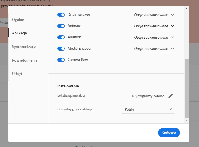Click Opcje zaawansowane text for Dreamweaver
This screenshot has height=147, width=199.
point(151,15)
